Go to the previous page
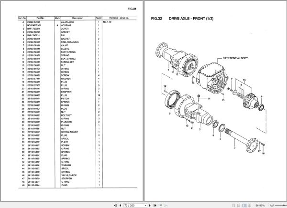The image size is (287, 208). [120, 205]
